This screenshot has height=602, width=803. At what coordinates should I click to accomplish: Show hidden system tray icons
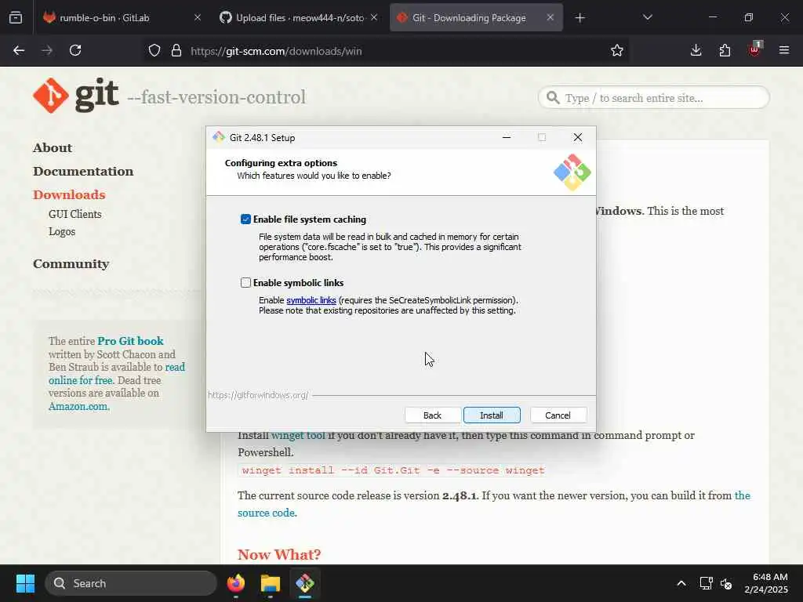point(681,583)
